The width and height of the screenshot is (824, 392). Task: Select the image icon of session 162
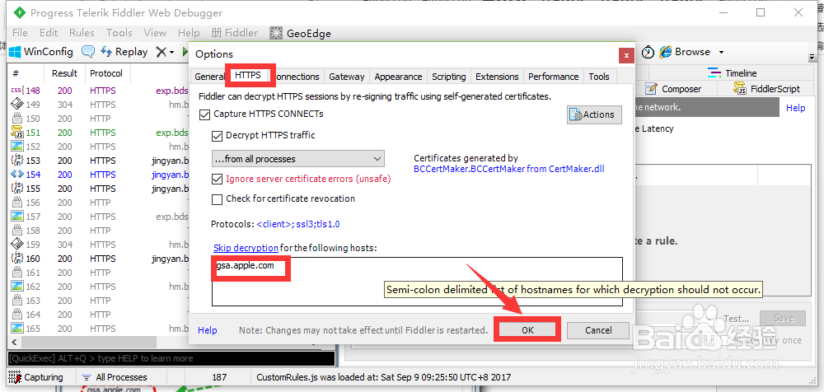[16, 287]
